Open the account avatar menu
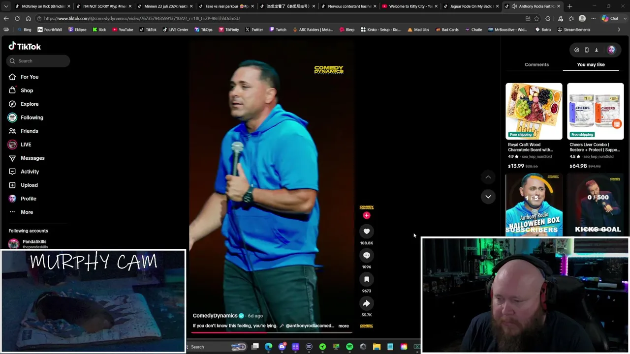The height and width of the screenshot is (354, 630). pos(611,50)
